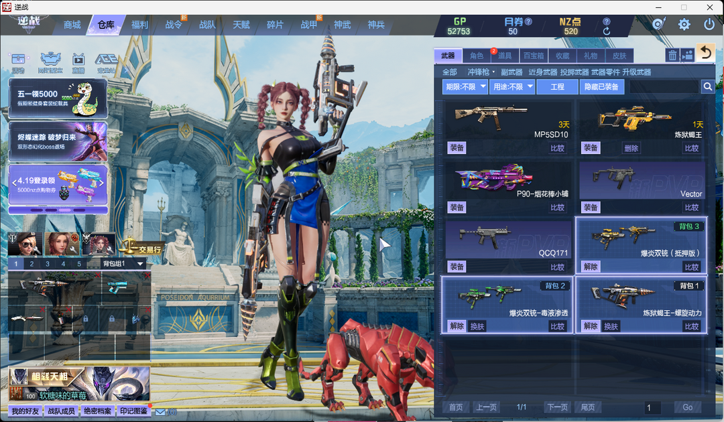724x422 pixels.
Task: Toggle the 工程 filter button
Action: tap(557, 86)
